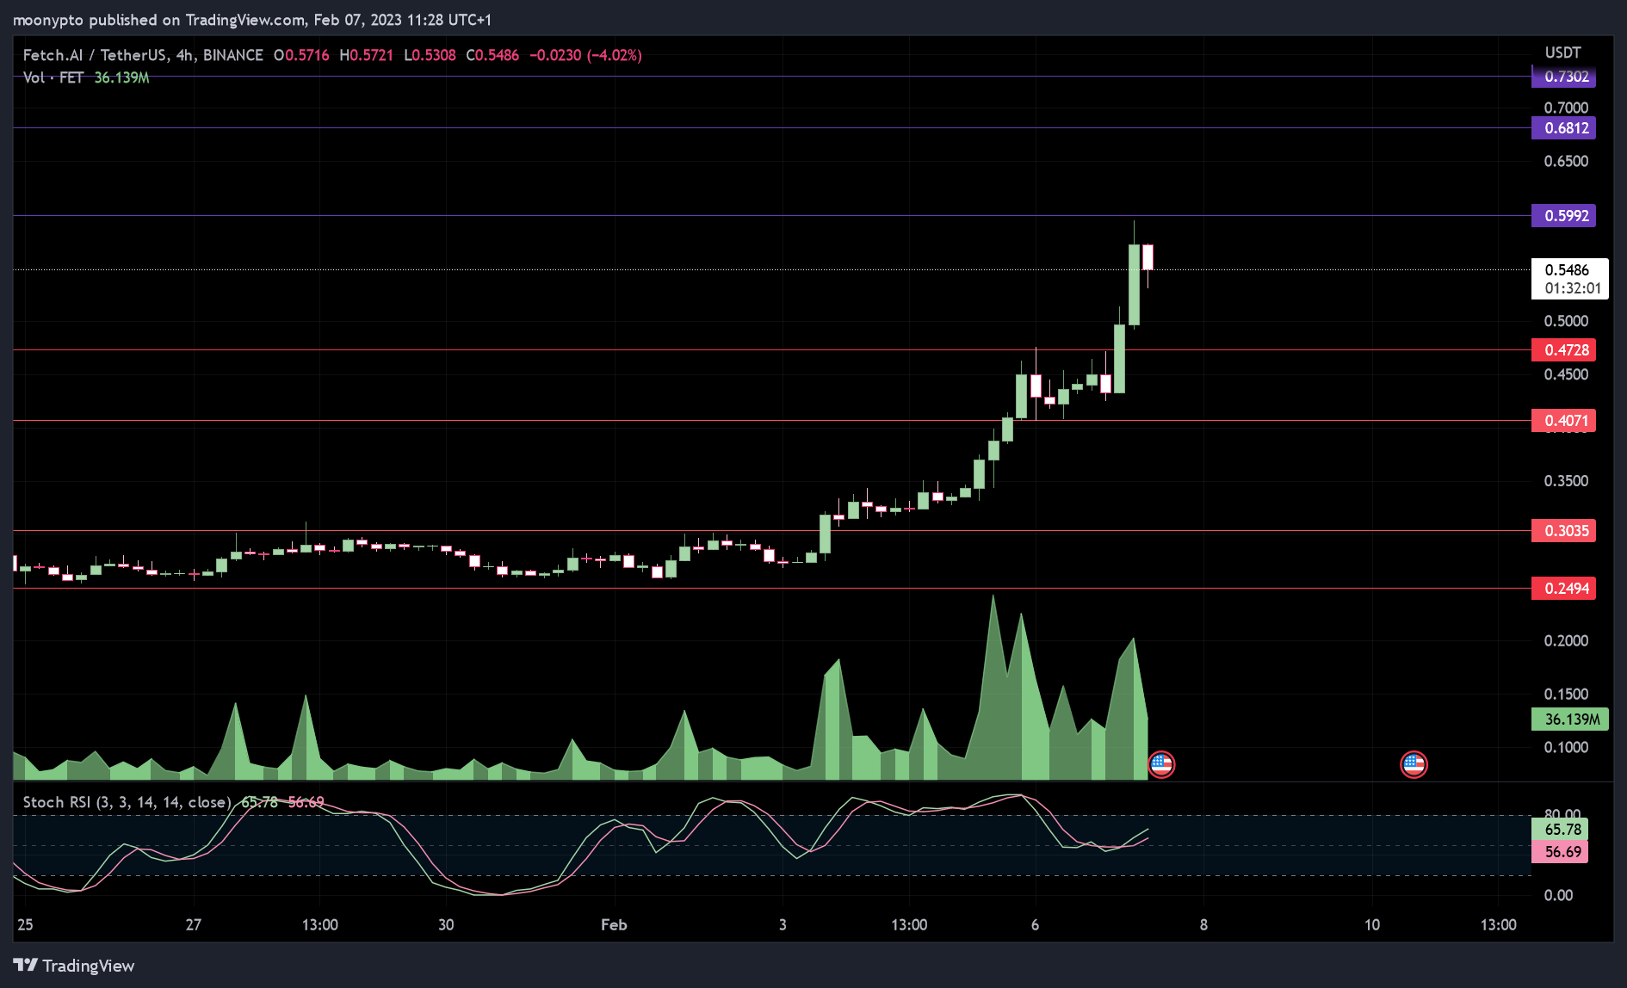Click the countdown timer 01:32:01

1573,289
